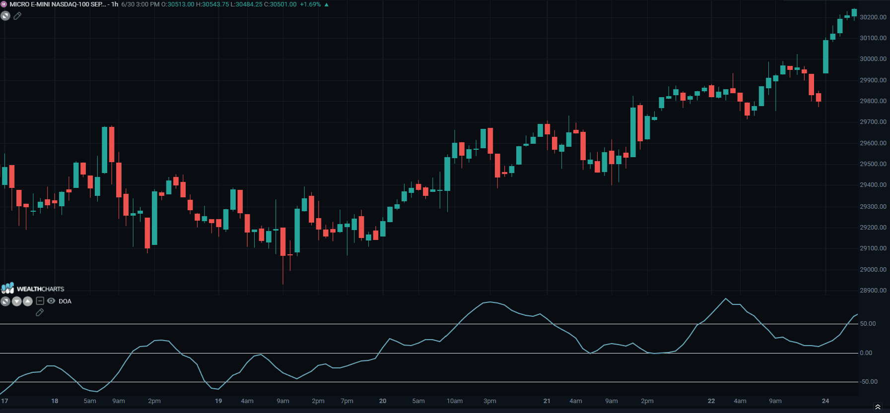
Task: Maximize the main price chart pane
Action: [x=5, y=16]
